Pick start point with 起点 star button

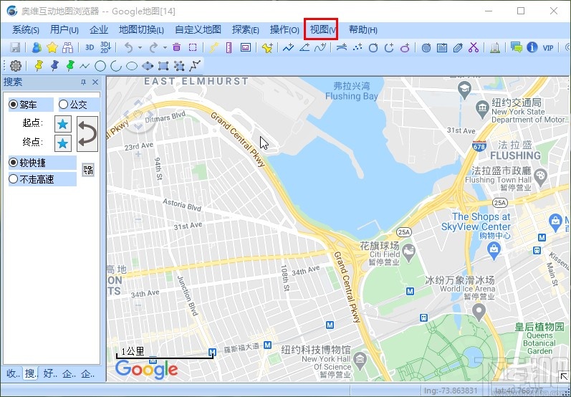pos(62,124)
